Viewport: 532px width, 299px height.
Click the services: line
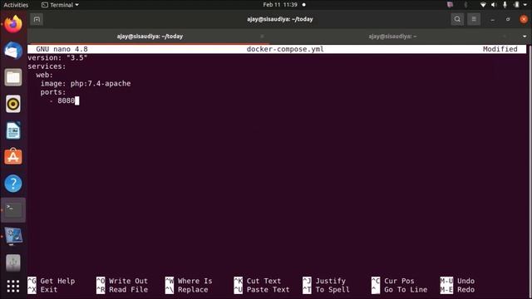47,66
